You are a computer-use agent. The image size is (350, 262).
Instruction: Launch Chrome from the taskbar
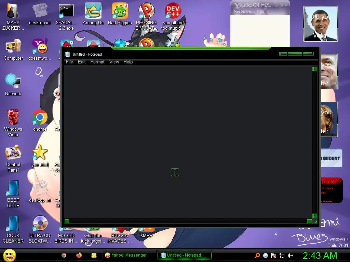click(x=64, y=255)
